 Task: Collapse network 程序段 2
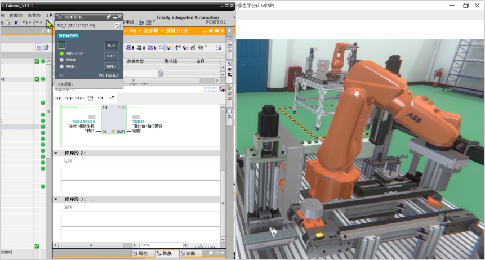[x=56, y=153]
